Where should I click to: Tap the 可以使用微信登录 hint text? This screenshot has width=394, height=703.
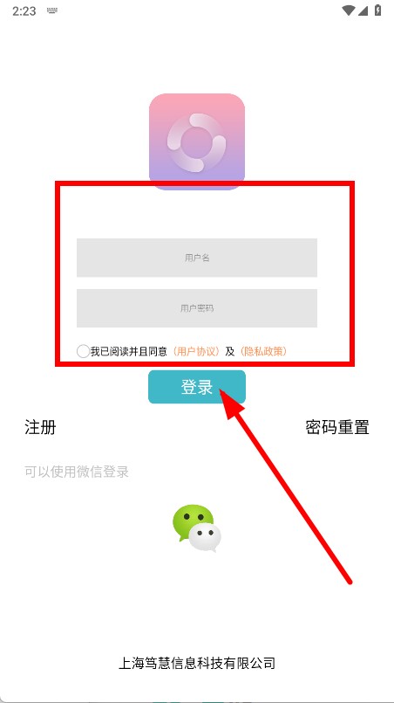[77, 472]
